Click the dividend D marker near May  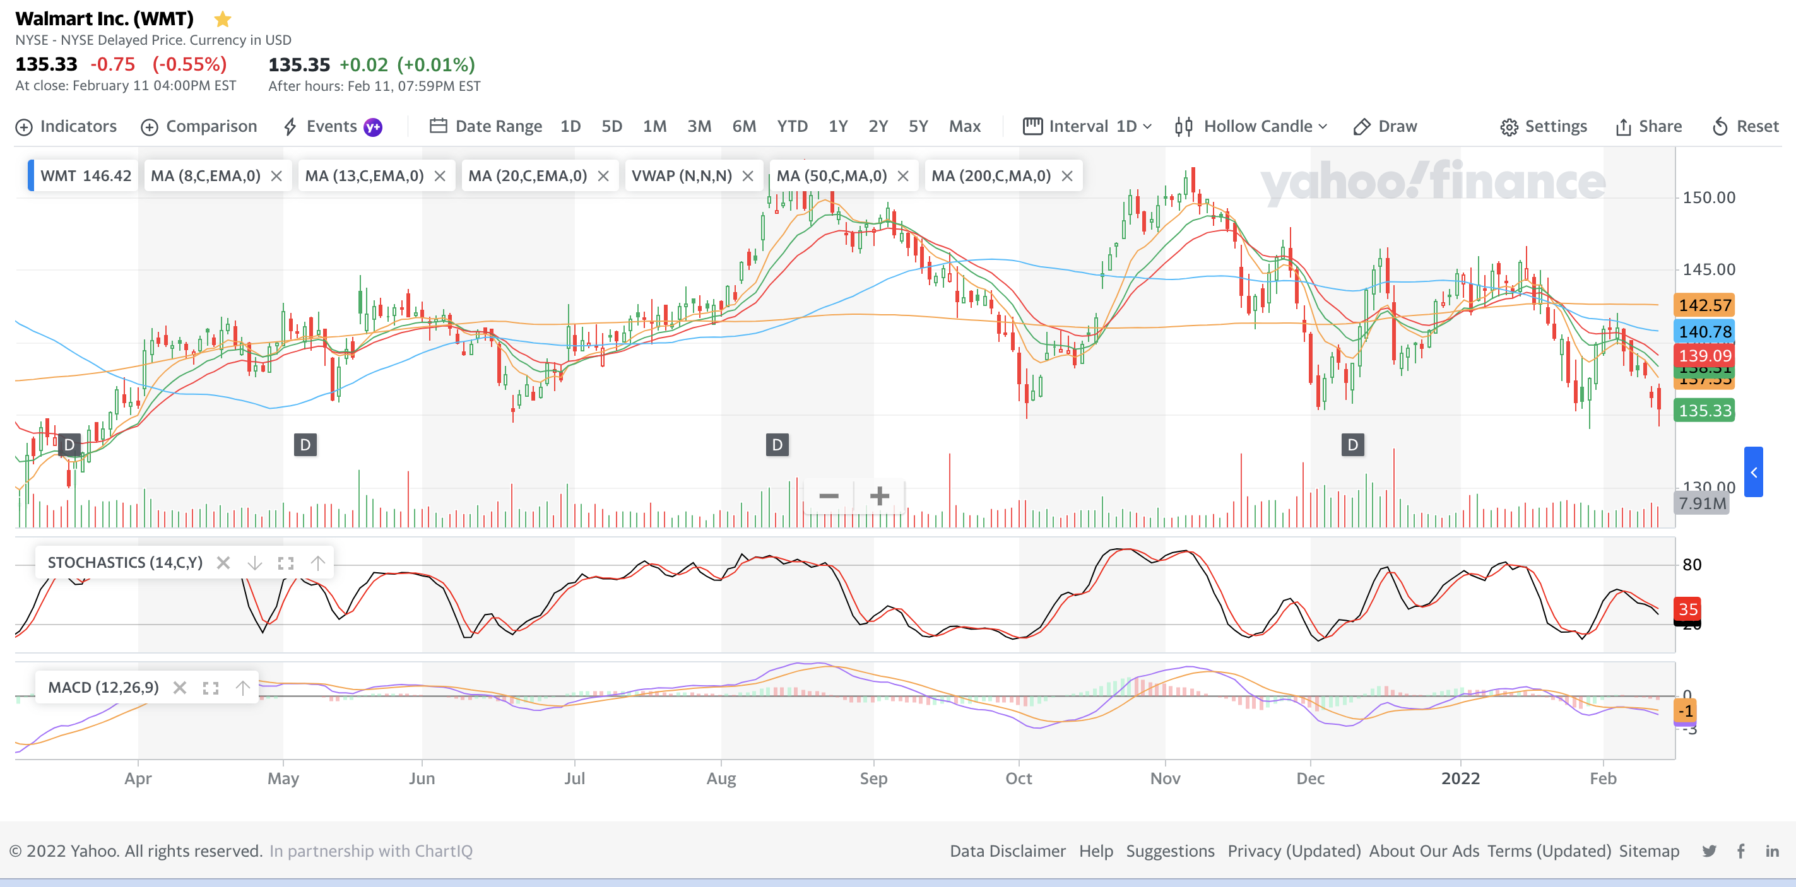click(305, 445)
